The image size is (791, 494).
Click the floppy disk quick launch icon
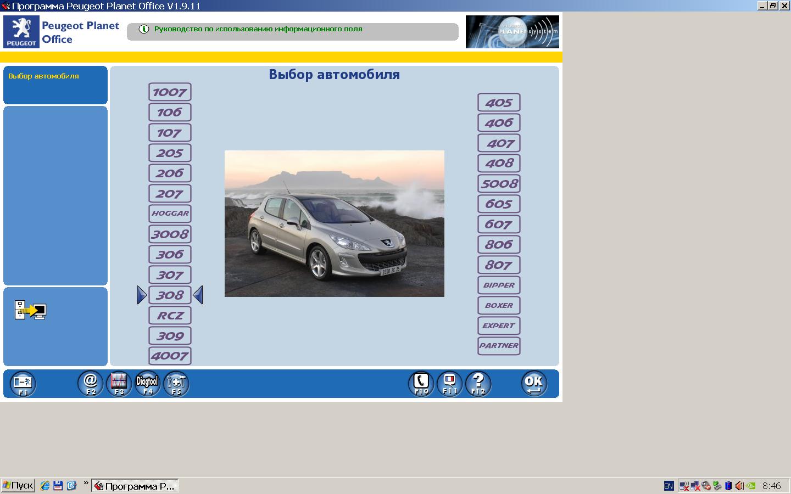point(58,486)
